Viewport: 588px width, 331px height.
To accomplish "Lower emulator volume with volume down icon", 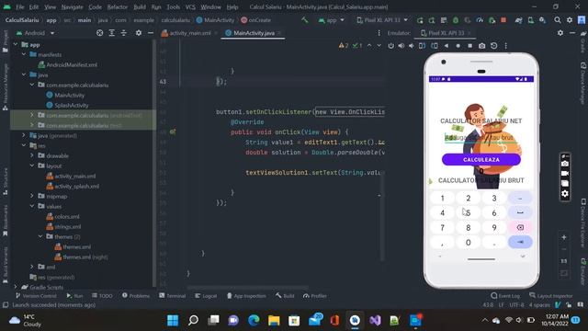I will tap(412, 46).
